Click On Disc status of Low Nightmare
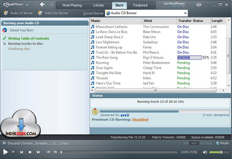The width and height of the screenshot is (232, 159). pos(183,42)
